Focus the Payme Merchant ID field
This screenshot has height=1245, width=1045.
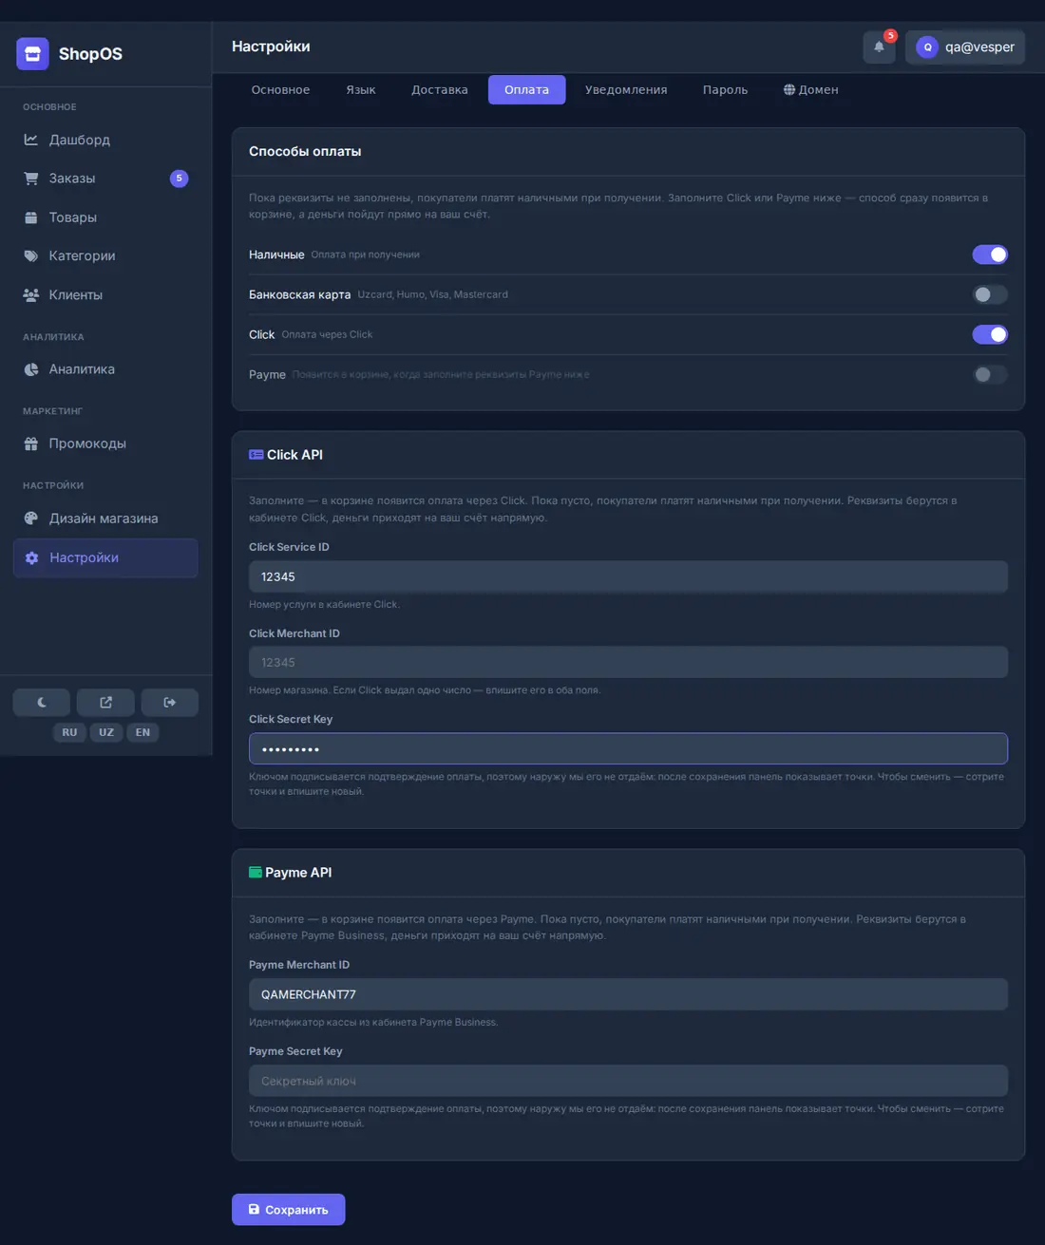point(628,994)
